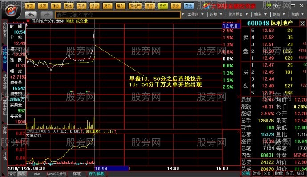Select the Level2分析 template tab

click(57, 173)
